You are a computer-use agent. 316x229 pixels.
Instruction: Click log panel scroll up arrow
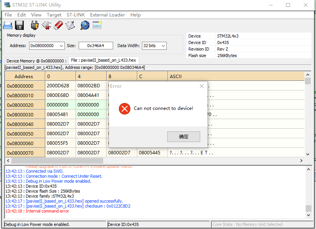click(308, 169)
